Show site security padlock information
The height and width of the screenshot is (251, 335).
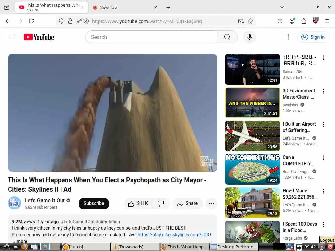70,21
